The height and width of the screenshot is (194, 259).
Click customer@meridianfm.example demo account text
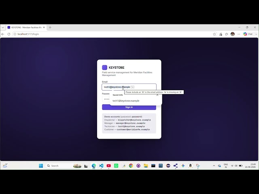tap(133, 129)
